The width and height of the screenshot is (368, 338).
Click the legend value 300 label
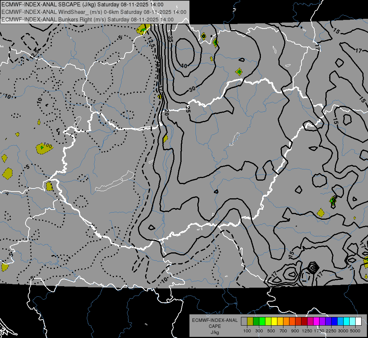tap(259, 331)
